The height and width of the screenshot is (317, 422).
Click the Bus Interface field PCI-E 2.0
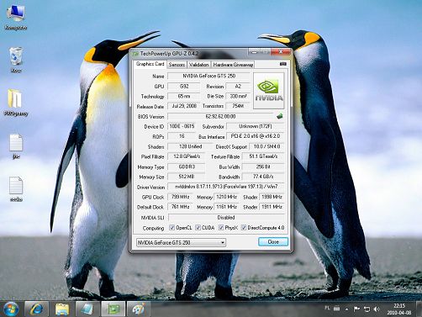(256, 136)
